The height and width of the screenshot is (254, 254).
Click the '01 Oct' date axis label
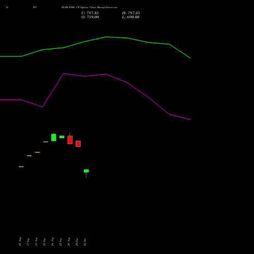pos(85,242)
